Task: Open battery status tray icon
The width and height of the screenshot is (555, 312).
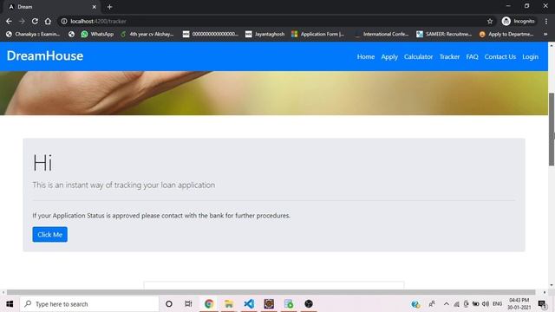Action: coord(476,304)
